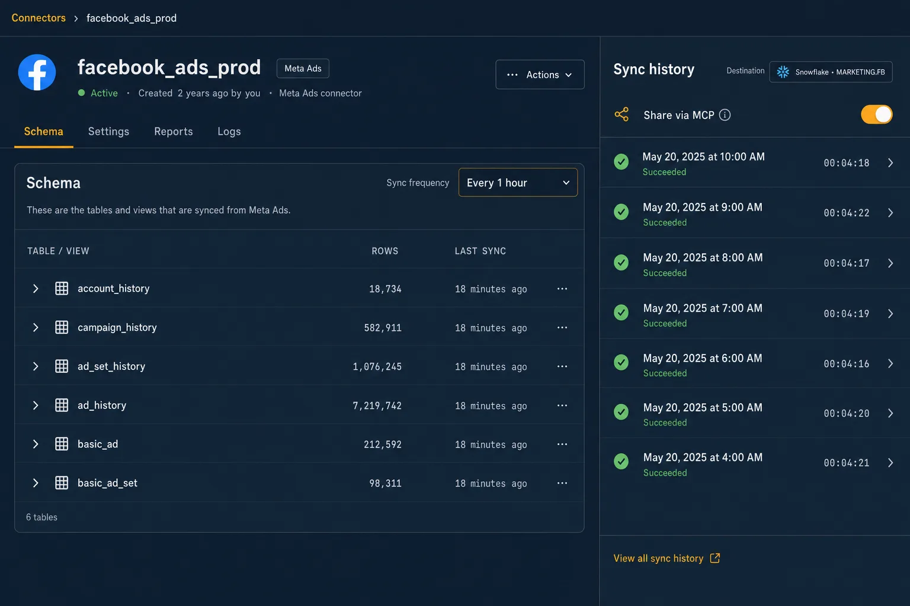Screen dimensions: 910x606
Task: Expand the ad_set_history table row
Action: (36, 366)
